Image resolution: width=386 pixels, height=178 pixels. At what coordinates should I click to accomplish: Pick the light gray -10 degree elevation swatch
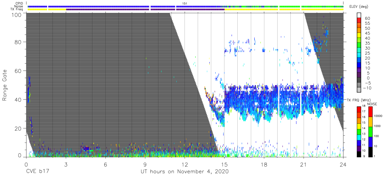point(359,90)
